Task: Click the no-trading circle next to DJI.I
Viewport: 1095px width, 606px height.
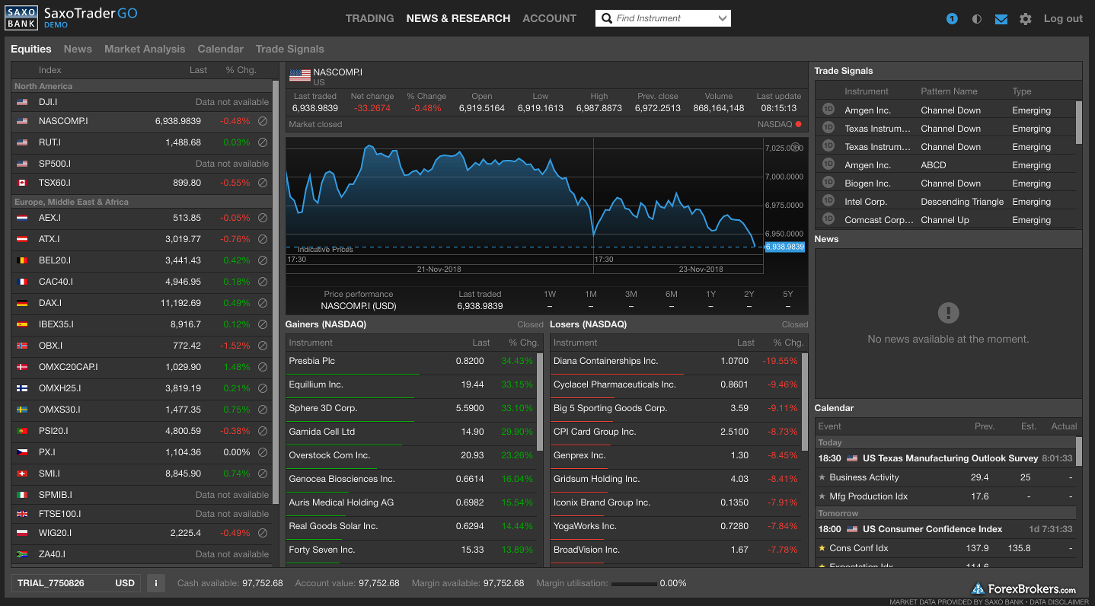Action: coord(263,100)
